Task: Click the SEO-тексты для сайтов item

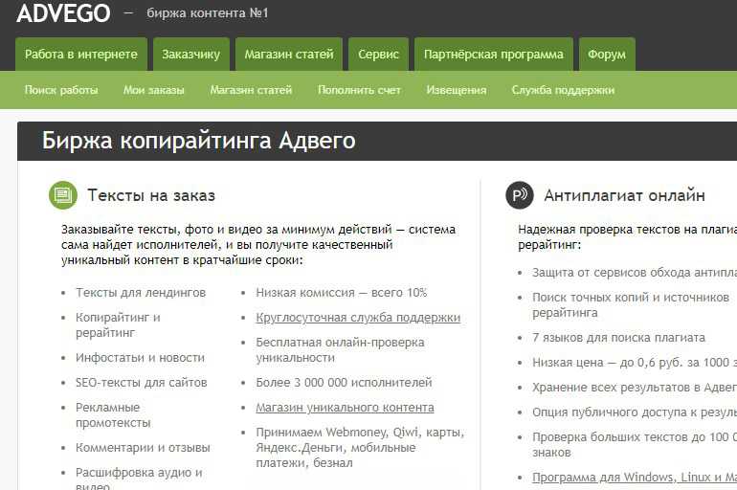Action: pyautogui.click(x=142, y=383)
